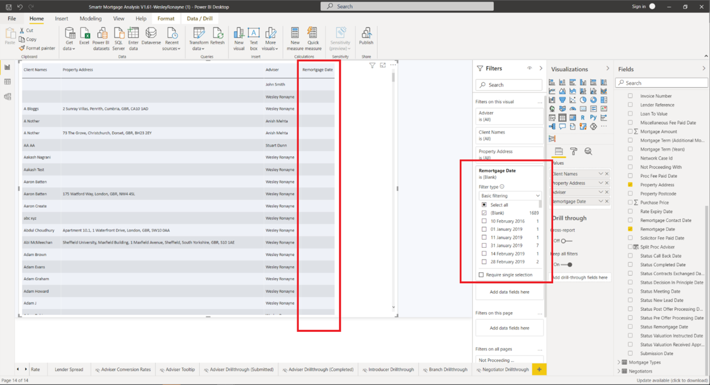710x385 pixels.
Task: Switch to Model view in the left sidebar
Action: [x=7, y=97]
